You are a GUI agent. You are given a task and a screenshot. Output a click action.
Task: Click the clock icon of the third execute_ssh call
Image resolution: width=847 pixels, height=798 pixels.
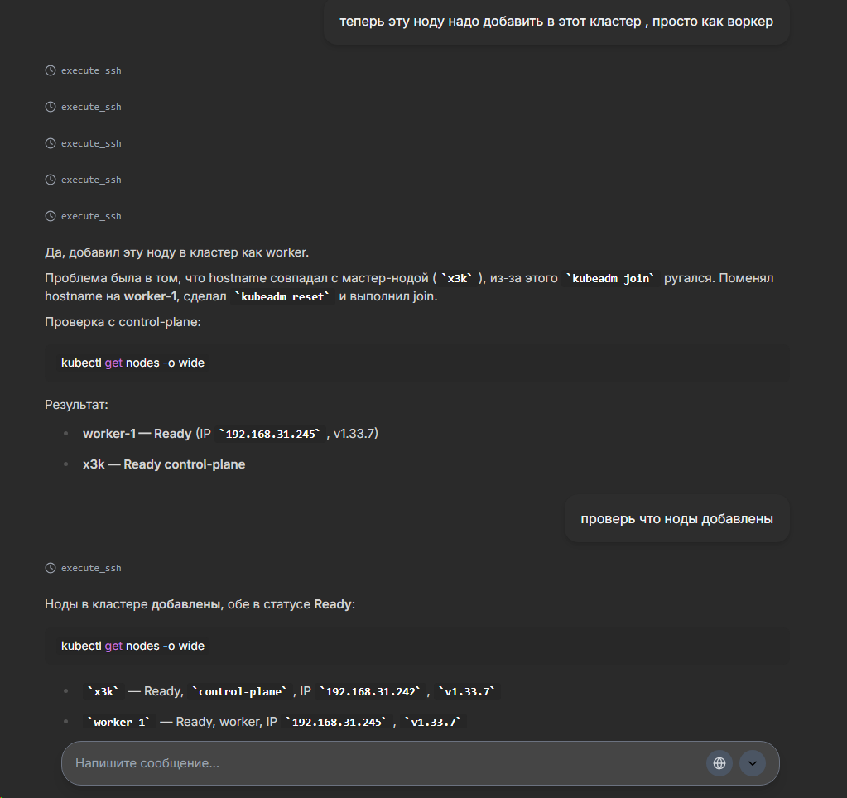click(51, 144)
